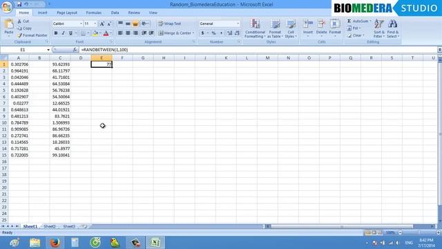This screenshot has height=249, width=442.
Task: Switch to Sheet2 tab
Action: tap(50, 226)
